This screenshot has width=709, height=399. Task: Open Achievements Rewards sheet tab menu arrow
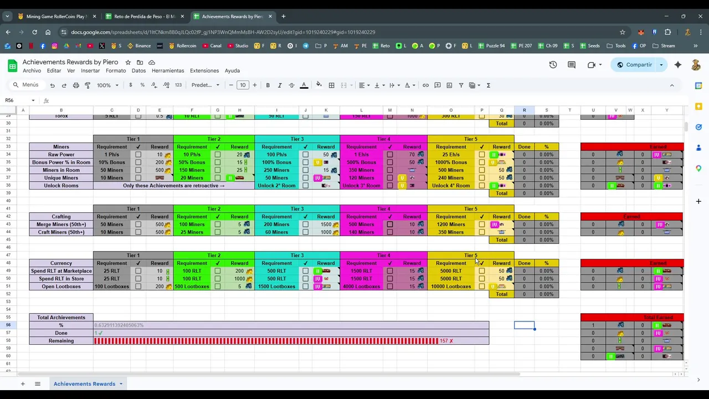121,383
